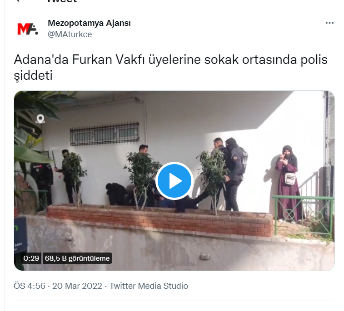Select the 0:29 video duration badge
344x311 pixels.
click(31, 258)
